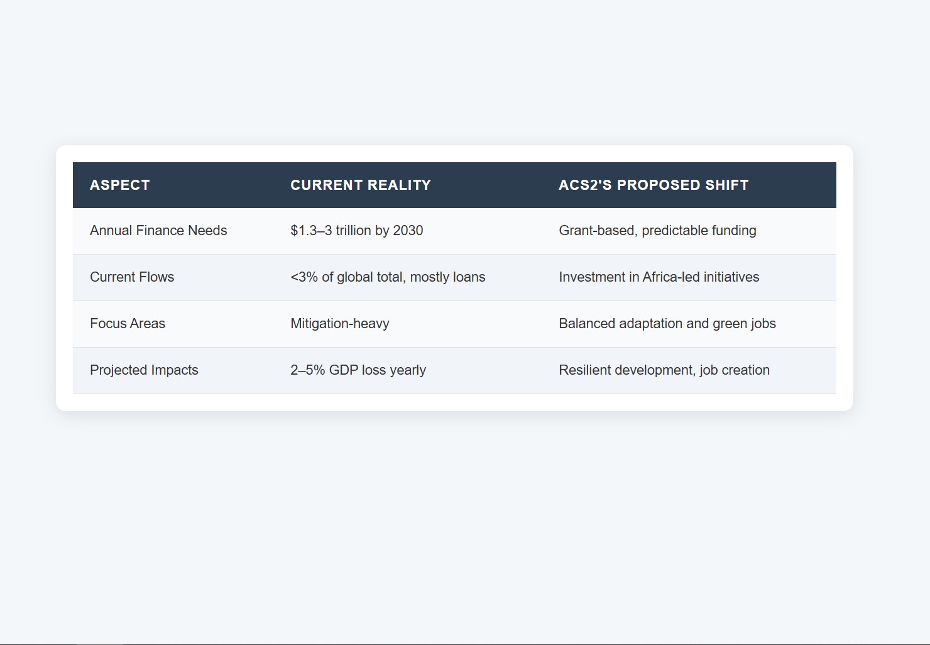The height and width of the screenshot is (645, 930).
Task: Click the Current Flows row label
Action: point(132,277)
